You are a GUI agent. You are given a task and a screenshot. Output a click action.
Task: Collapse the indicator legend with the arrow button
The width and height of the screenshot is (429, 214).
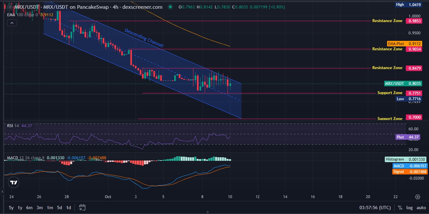click(12, 23)
